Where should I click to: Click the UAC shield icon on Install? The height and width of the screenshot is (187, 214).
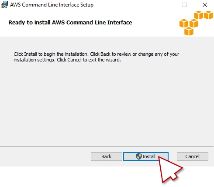(139, 156)
